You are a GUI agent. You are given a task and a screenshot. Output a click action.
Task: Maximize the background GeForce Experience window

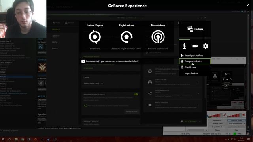click(x=202, y=17)
